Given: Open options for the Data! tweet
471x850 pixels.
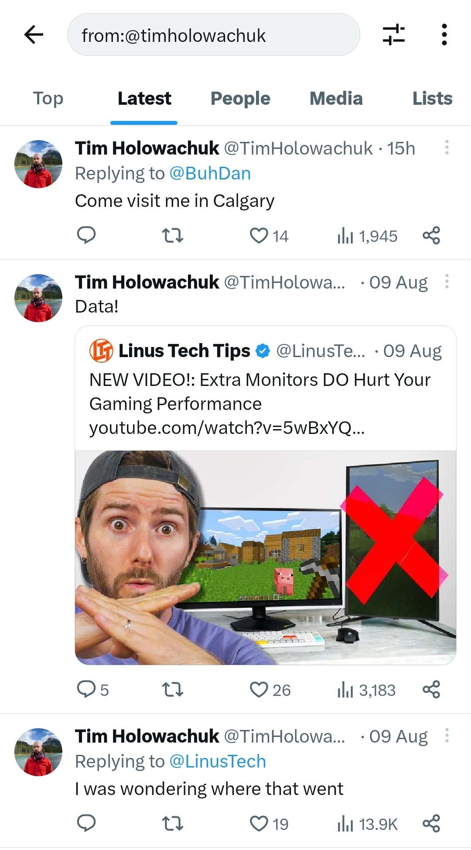Looking at the screenshot, I should 447,282.
